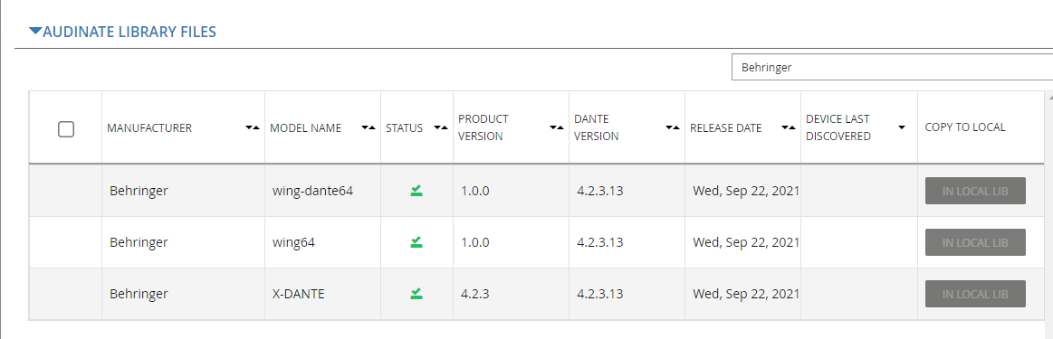Click the green status icon for wing64
This screenshot has height=339, width=1053.
416,242
